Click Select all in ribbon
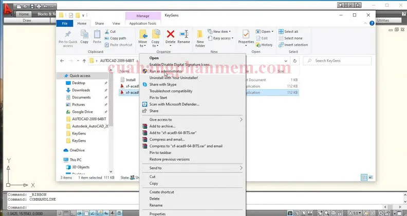This screenshot has height=216, width=407. point(288,32)
